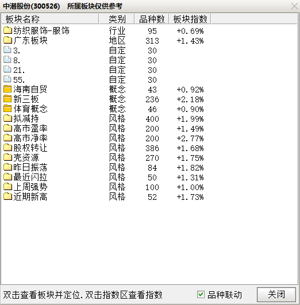Click the folder icon beside 近期新高
Image resolution: width=300 pixels, height=305 pixels.
coord(7,196)
